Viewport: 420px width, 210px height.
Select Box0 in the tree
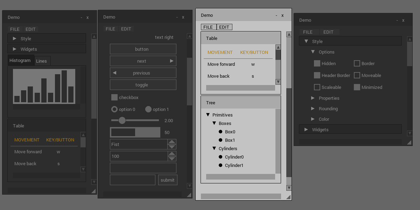tap(230, 132)
